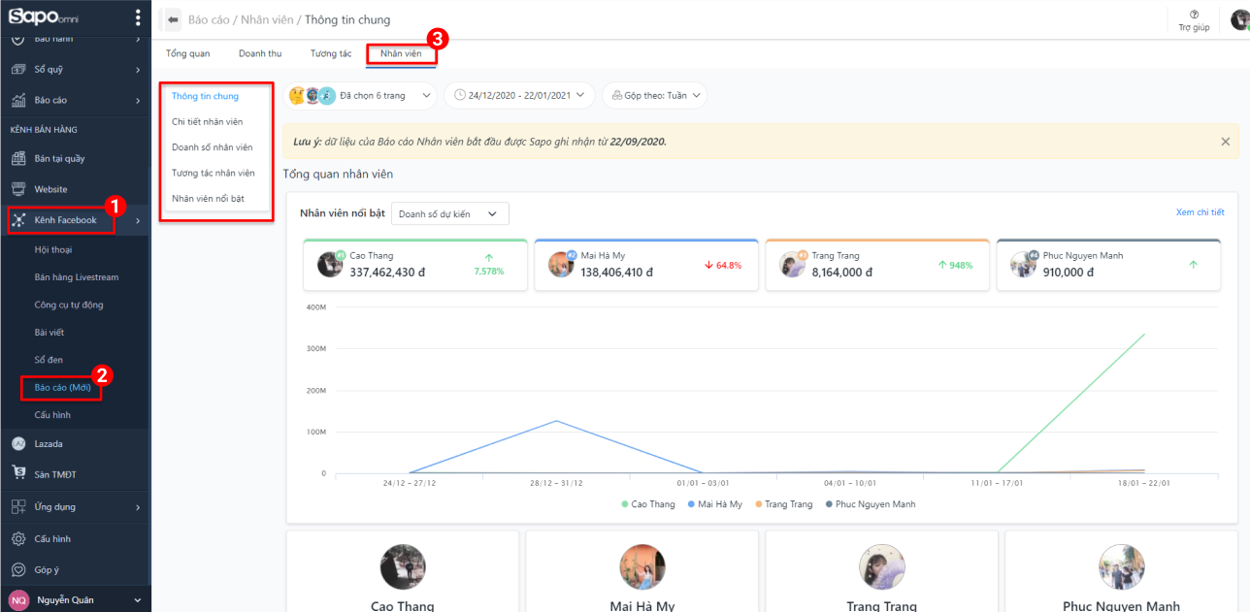Select Chi tiết nhân viên submenu item

click(x=207, y=121)
